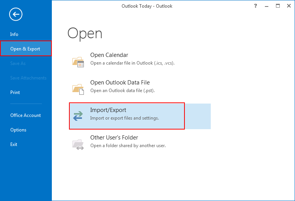The height and width of the screenshot is (201, 295).
Task: Click the greyed Save Attachments item
Action: (x=28, y=78)
